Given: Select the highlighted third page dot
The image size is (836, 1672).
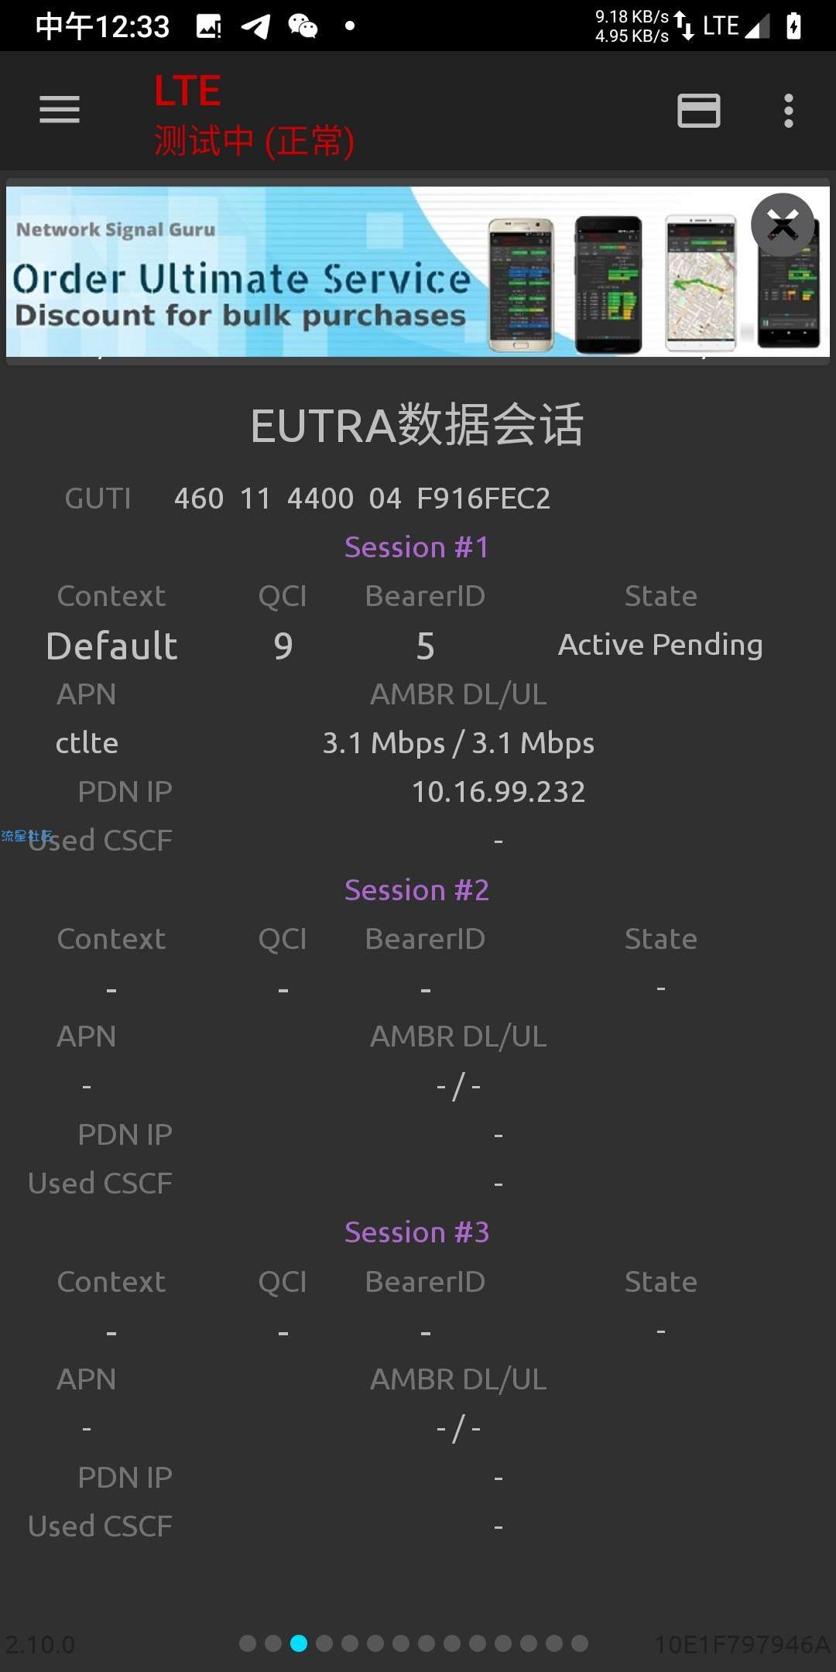Looking at the screenshot, I should (299, 1643).
